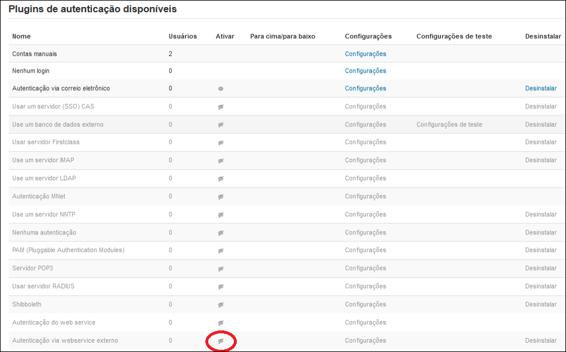Enable Shibboleth plugin eye icon

(x=220, y=304)
